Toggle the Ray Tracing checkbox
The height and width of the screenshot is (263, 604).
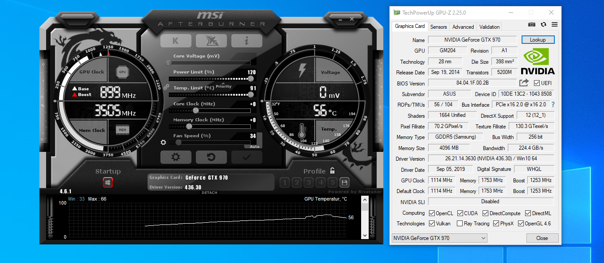pyautogui.click(x=460, y=224)
